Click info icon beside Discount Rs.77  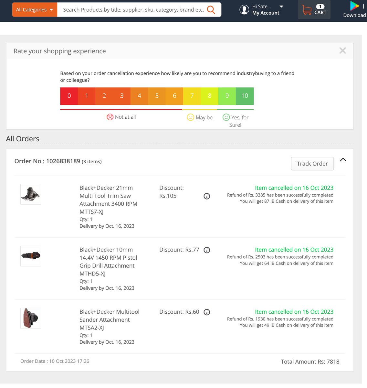[x=207, y=250]
